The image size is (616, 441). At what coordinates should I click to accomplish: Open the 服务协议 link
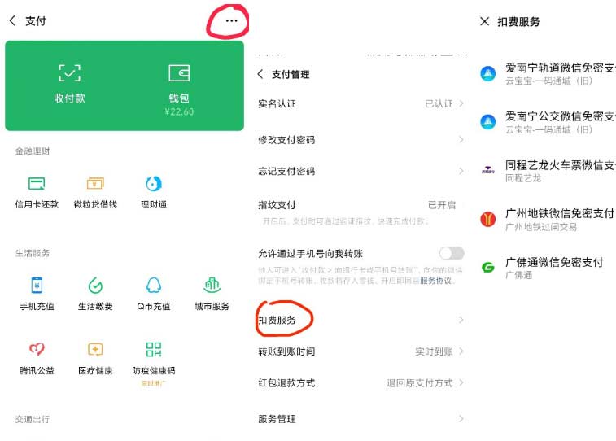(435, 281)
